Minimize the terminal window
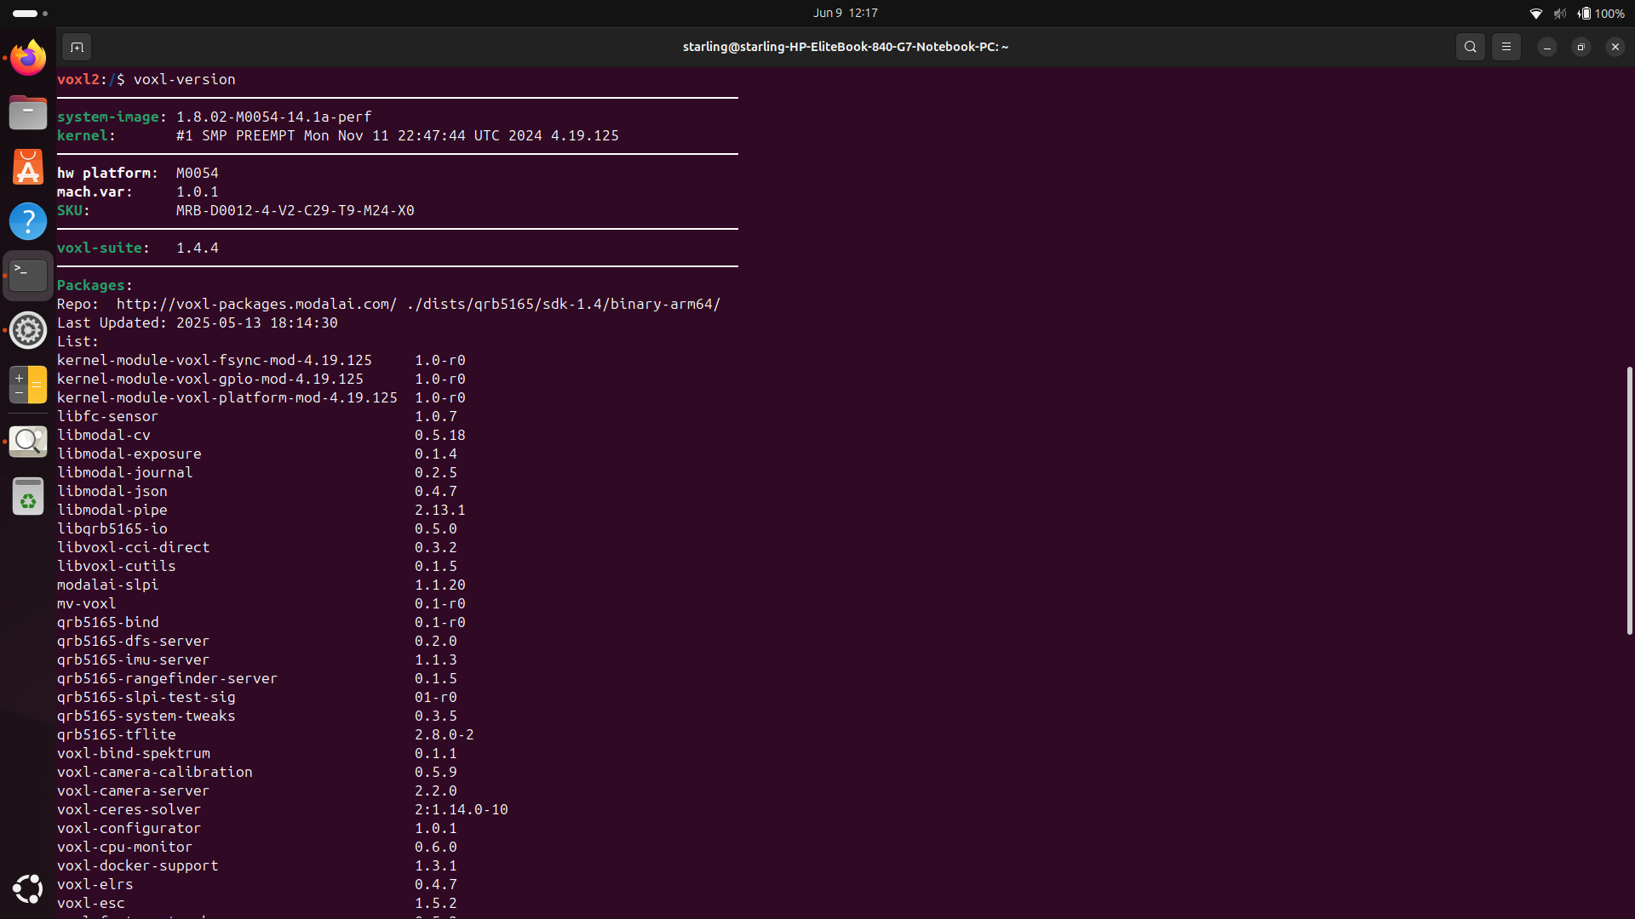The width and height of the screenshot is (1635, 919). coord(1547,47)
